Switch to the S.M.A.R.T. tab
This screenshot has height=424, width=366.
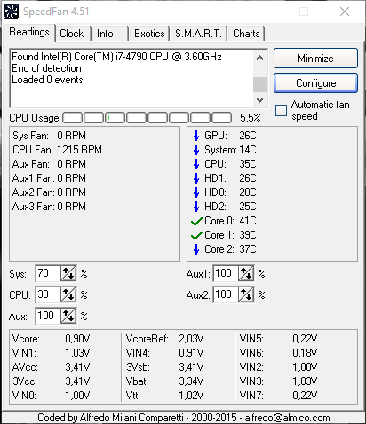point(198,34)
